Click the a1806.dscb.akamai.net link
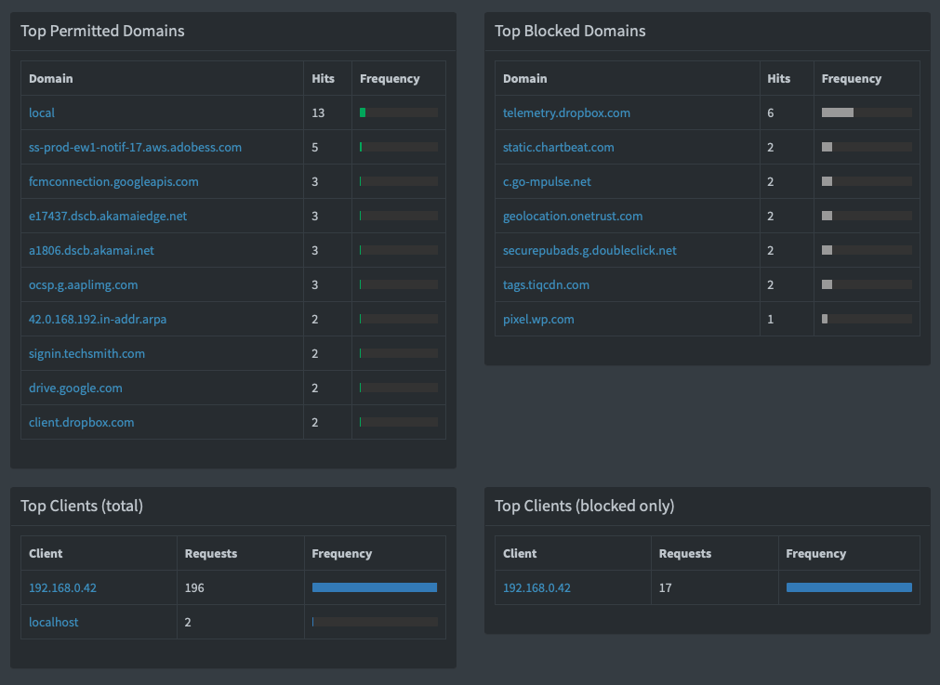The height and width of the screenshot is (685, 940). click(x=91, y=250)
